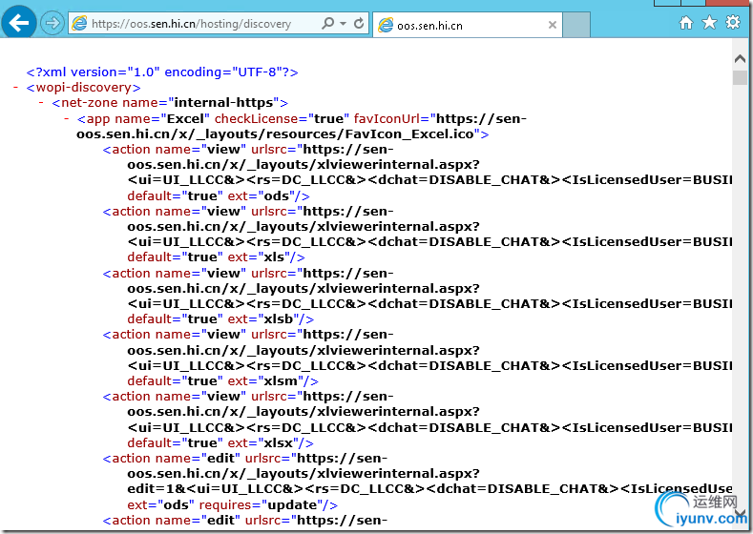
Task: Collapse the net-zone internal-https node
Action: (x=41, y=103)
